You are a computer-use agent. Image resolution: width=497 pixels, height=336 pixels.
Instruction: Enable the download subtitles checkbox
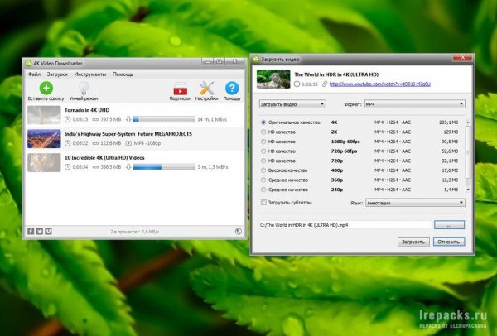click(263, 203)
